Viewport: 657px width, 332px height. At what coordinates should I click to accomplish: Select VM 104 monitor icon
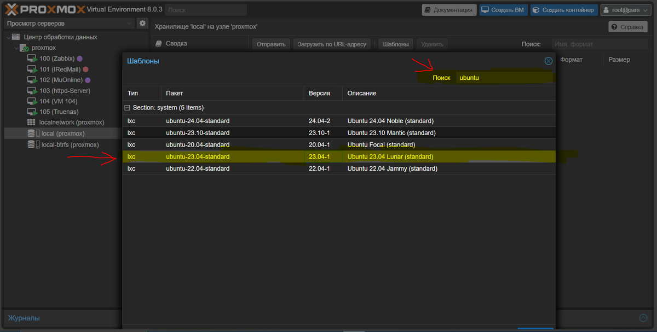pyautogui.click(x=32, y=101)
